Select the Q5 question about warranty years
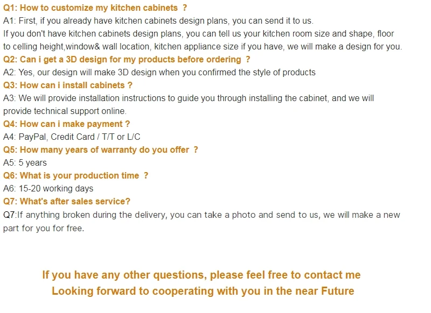The image size is (431, 313). 101,150
